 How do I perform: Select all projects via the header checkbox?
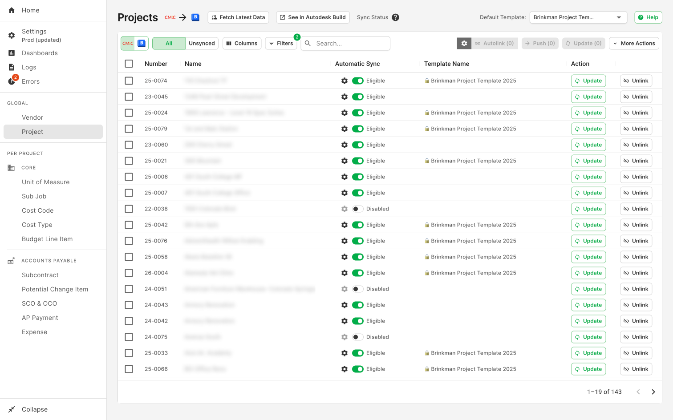pyautogui.click(x=129, y=64)
